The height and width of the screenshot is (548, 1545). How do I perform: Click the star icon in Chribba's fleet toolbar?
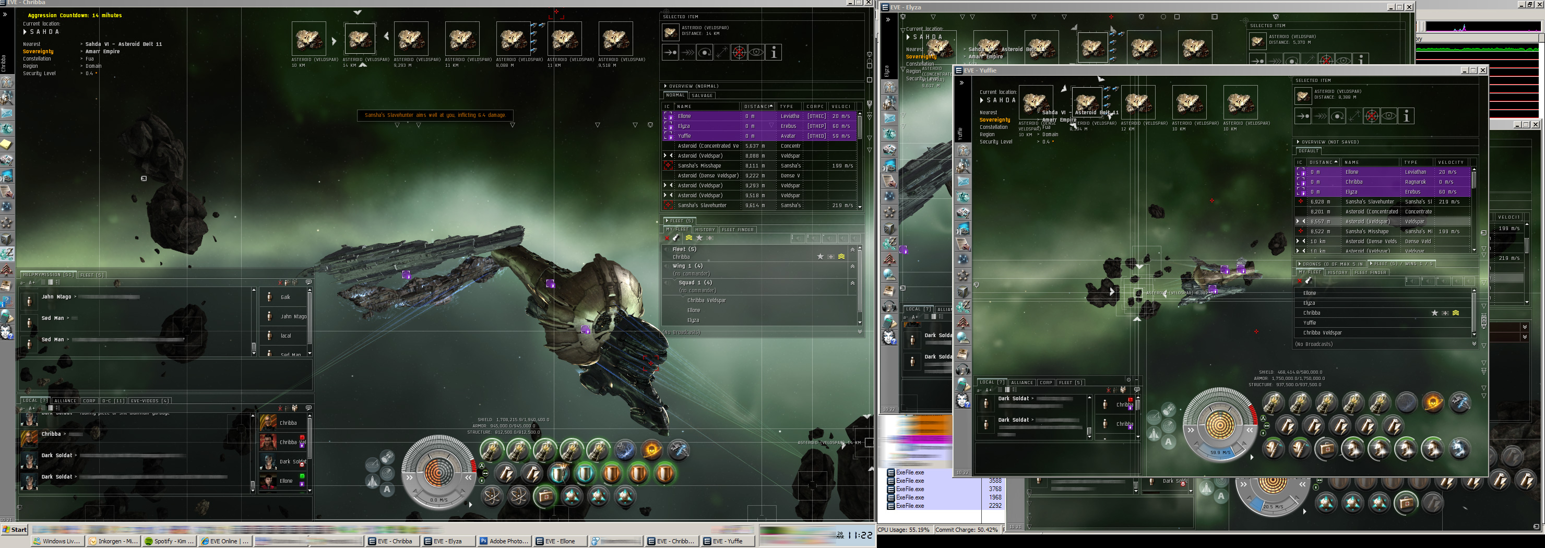click(699, 238)
